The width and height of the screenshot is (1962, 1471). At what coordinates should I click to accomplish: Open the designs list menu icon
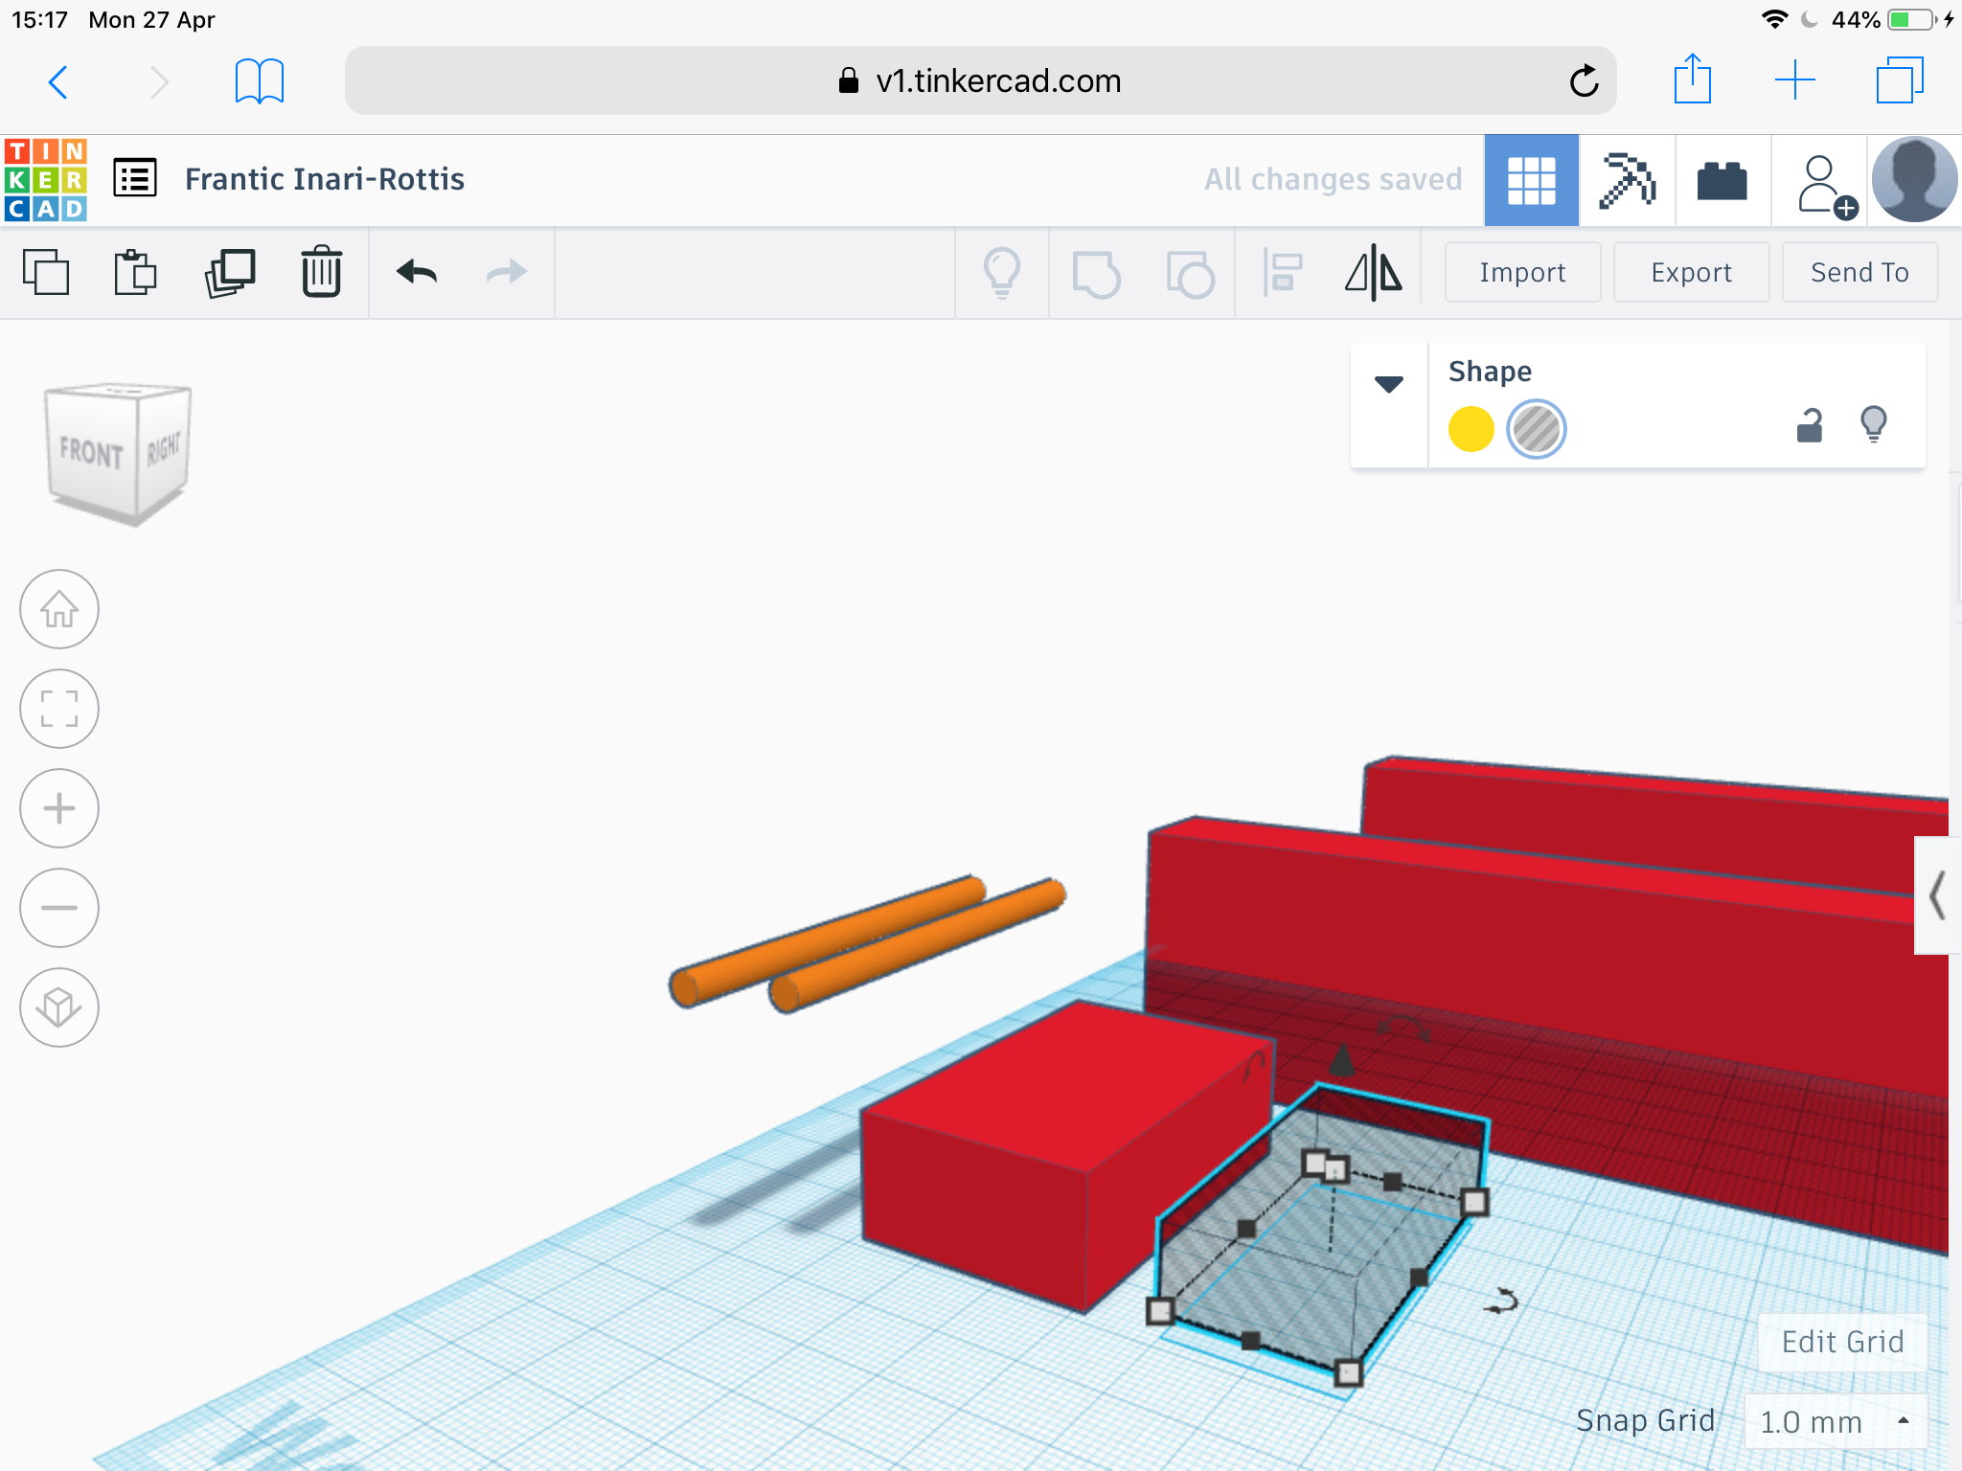tap(135, 179)
